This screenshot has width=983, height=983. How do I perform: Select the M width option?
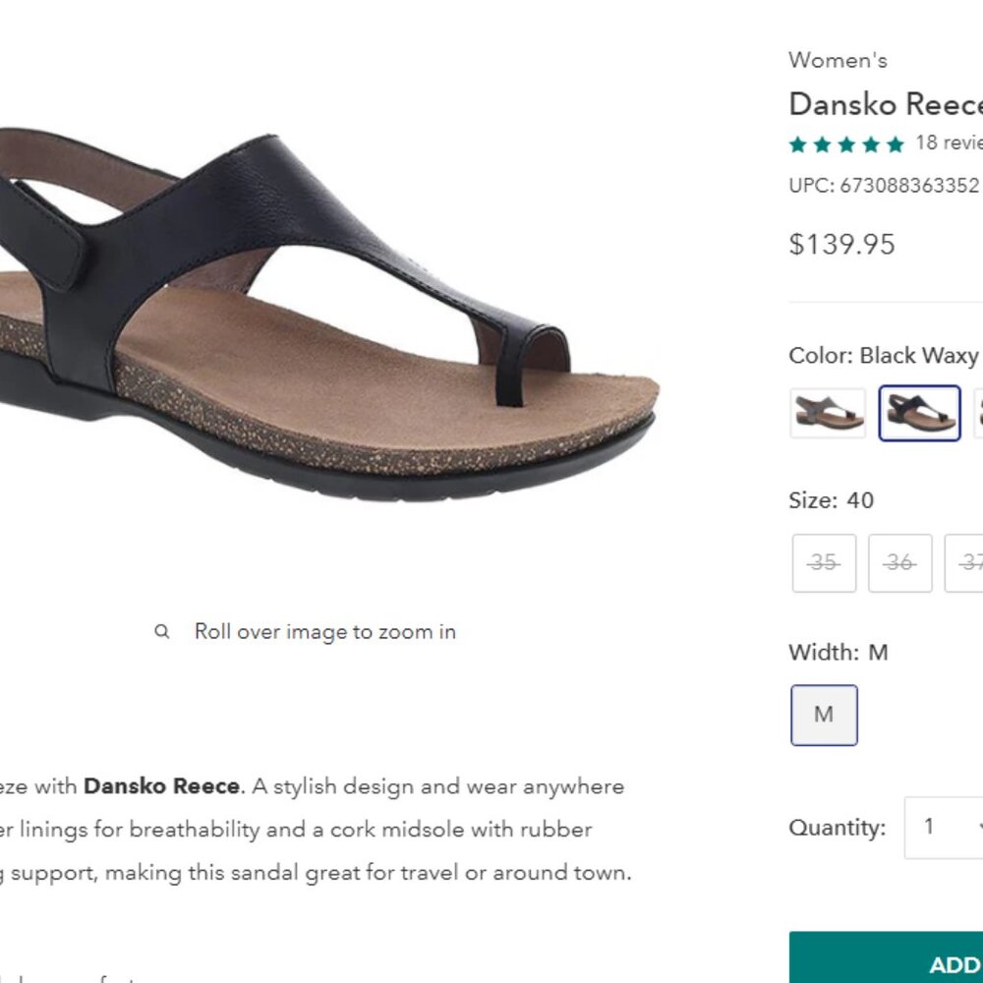coord(824,715)
